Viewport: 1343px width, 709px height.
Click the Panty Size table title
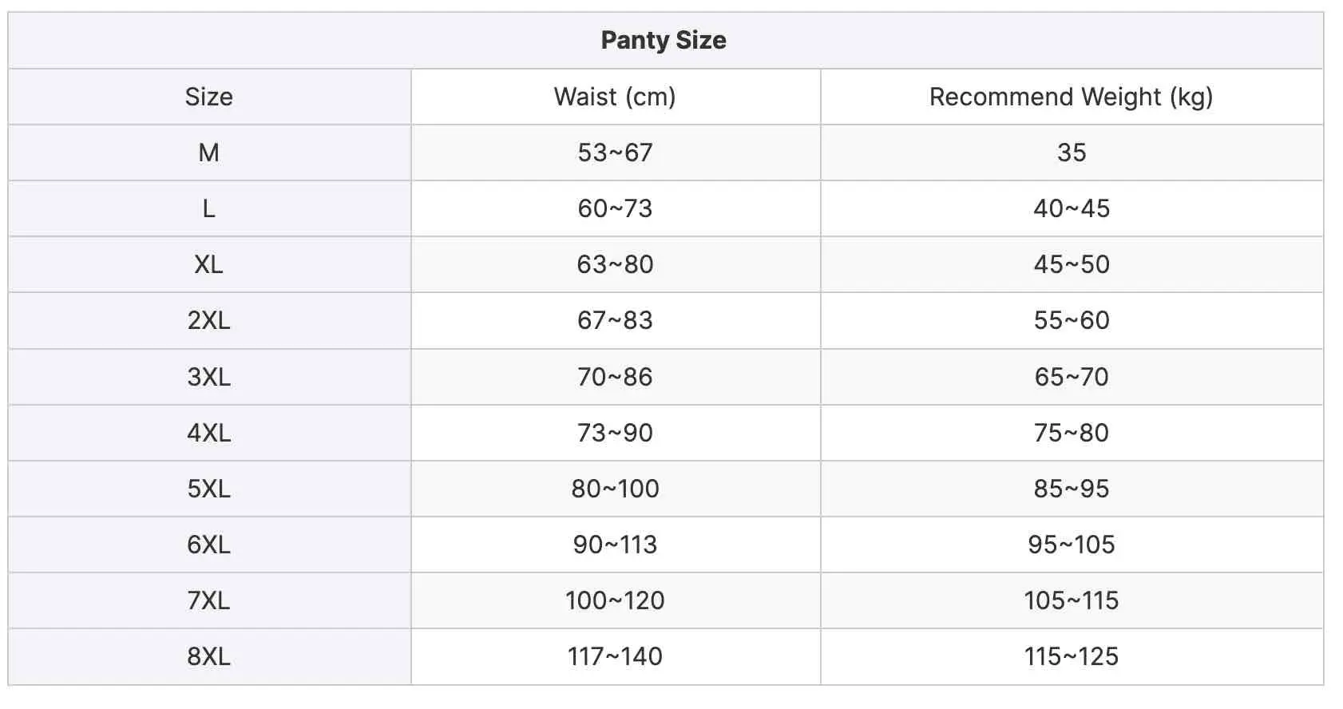click(x=664, y=40)
